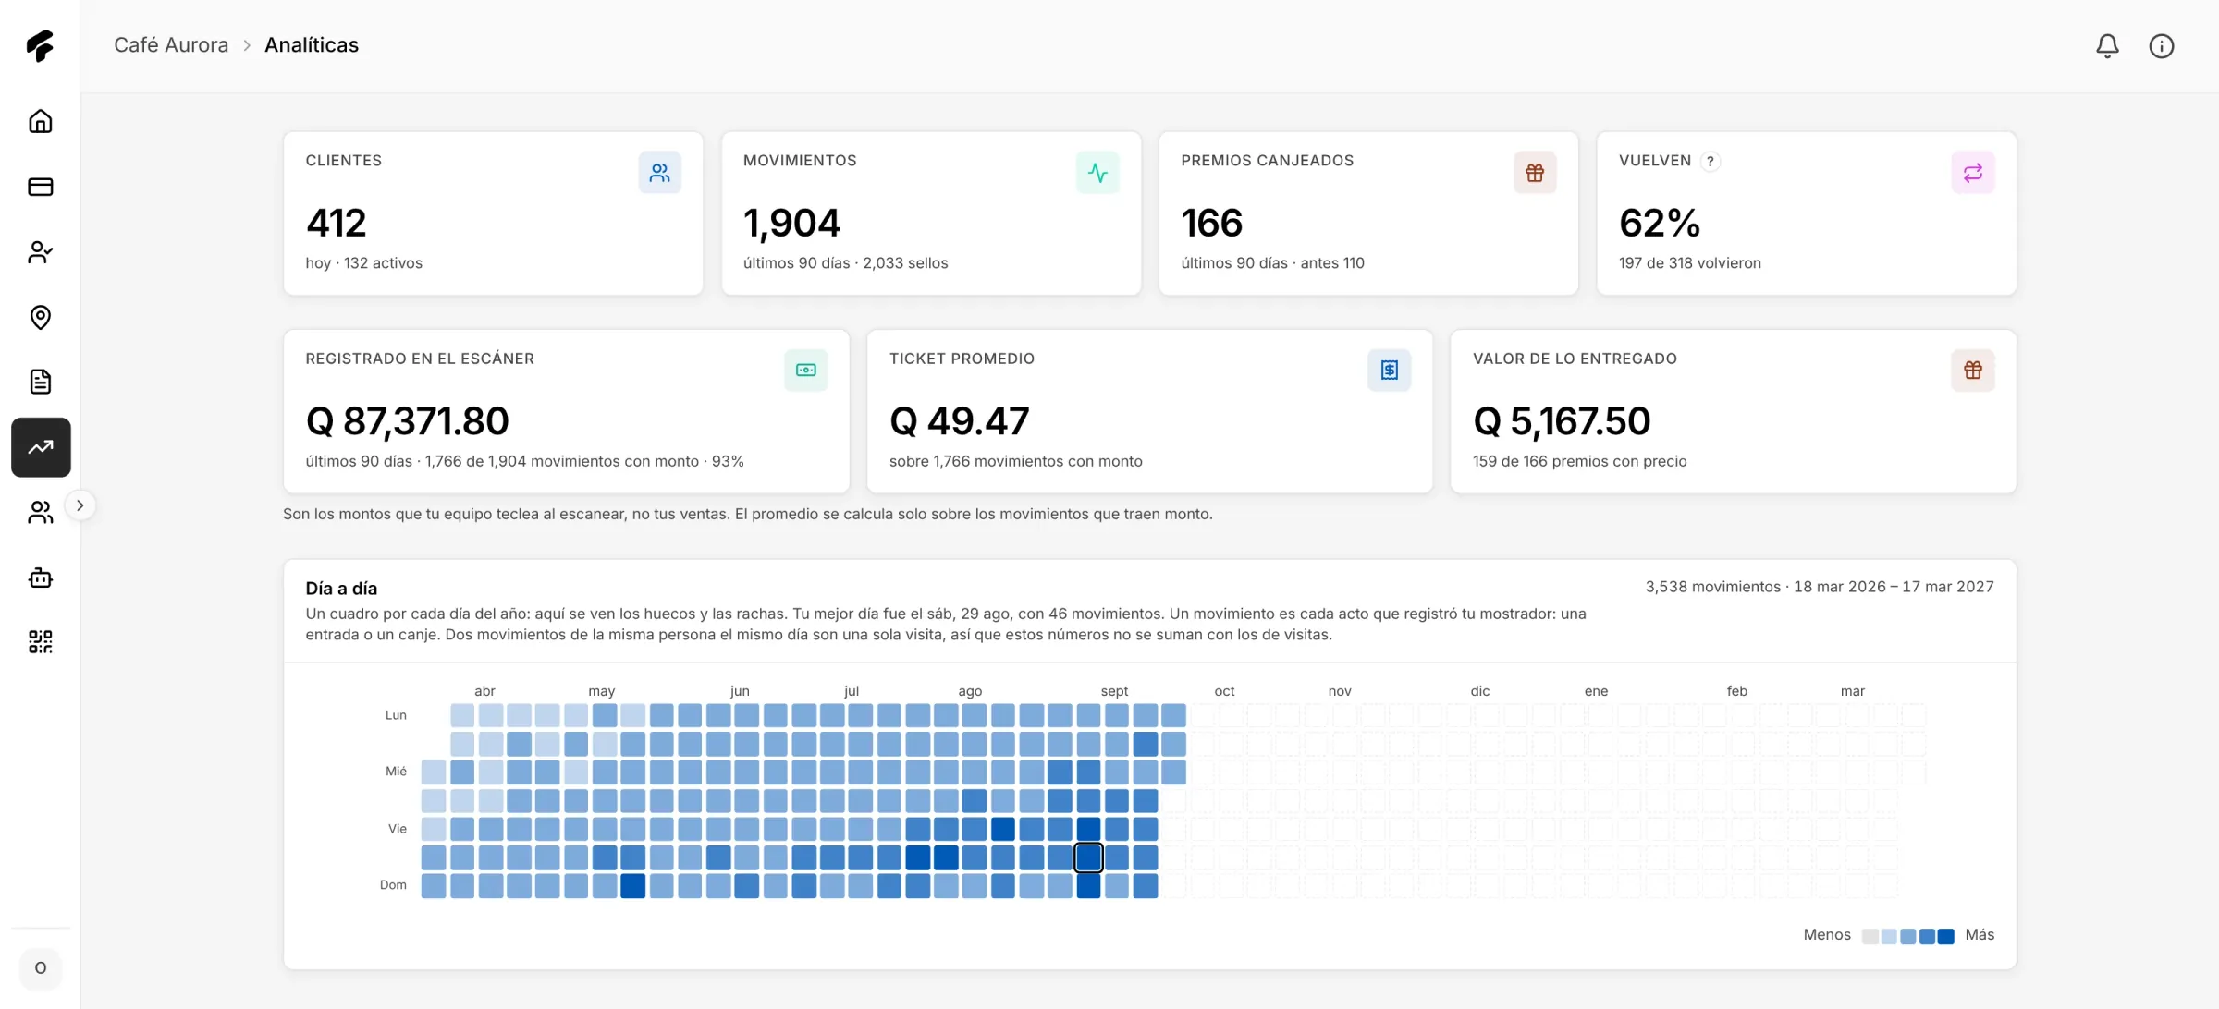Click the Ticket Promedio receipt icon
Image resolution: width=2219 pixels, height=1009 pixels.
click(1390, 371)
